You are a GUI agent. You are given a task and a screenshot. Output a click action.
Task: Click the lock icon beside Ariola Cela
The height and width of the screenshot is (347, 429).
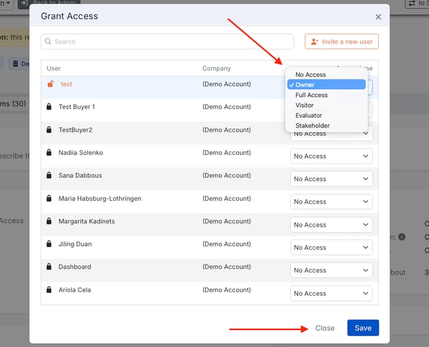tap(49, 290)
